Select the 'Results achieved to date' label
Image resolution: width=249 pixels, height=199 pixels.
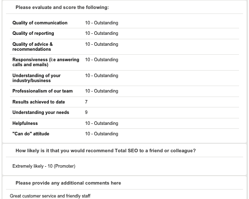[x=39, y=102]
